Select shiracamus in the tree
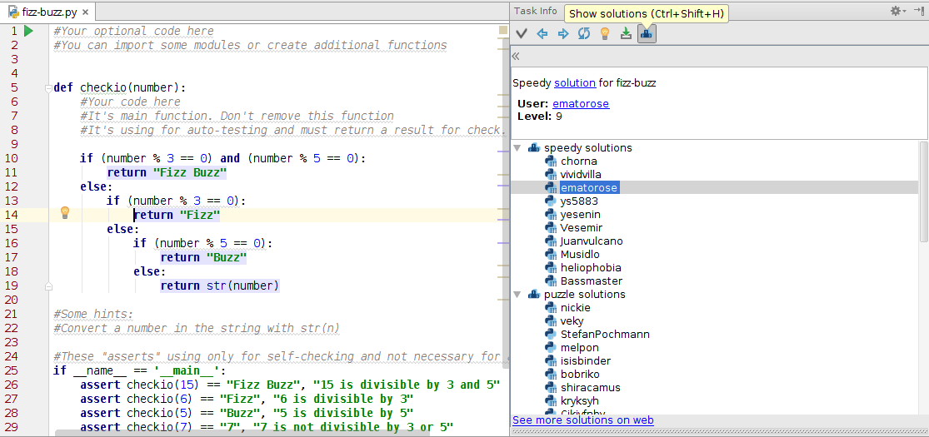Viewport: 929px width, 437px height. pyautogui.click(x=590, y=388)
